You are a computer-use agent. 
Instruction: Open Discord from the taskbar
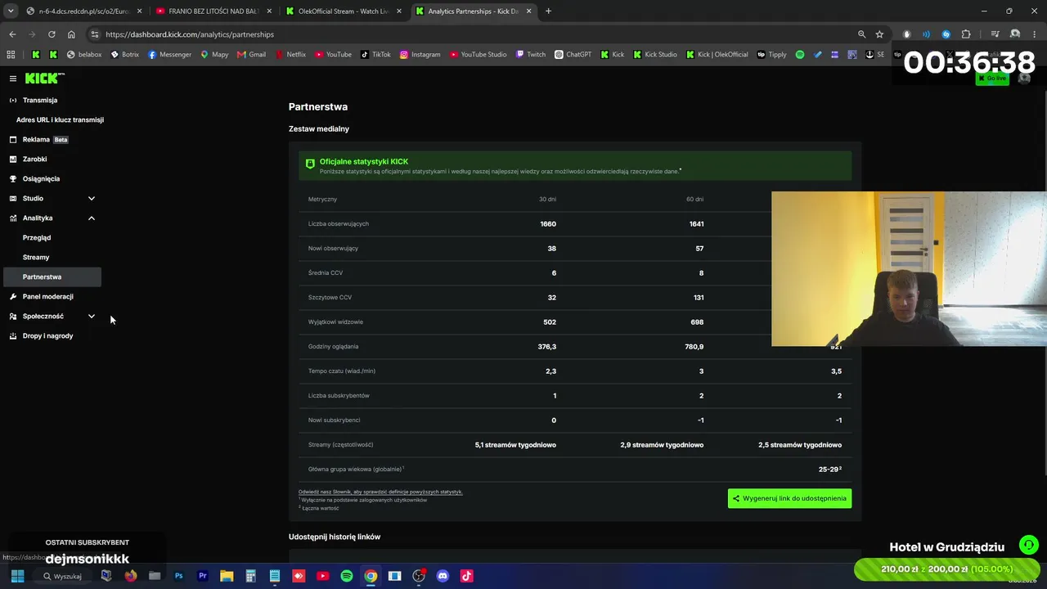coord(443,576)
